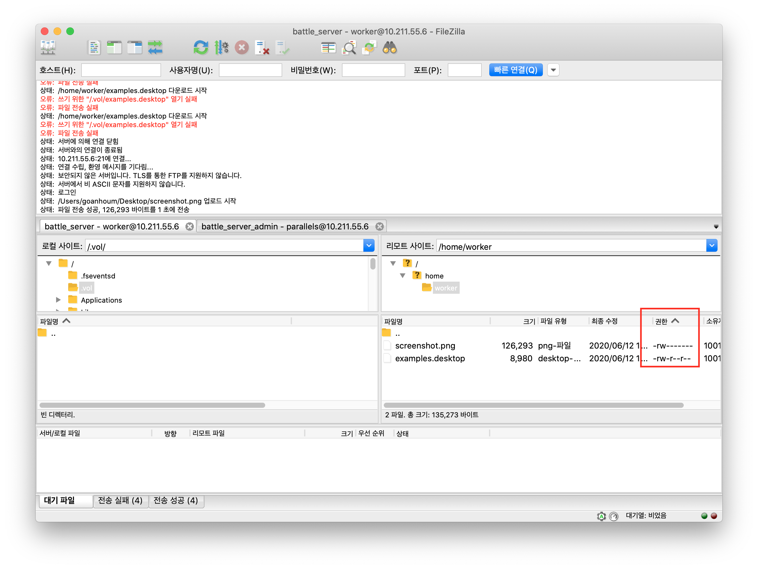Viewport: 758px width, 569px height.
Task: Open the failed transfers tab (전송 실패)
Action: click(x=120, y=501)
